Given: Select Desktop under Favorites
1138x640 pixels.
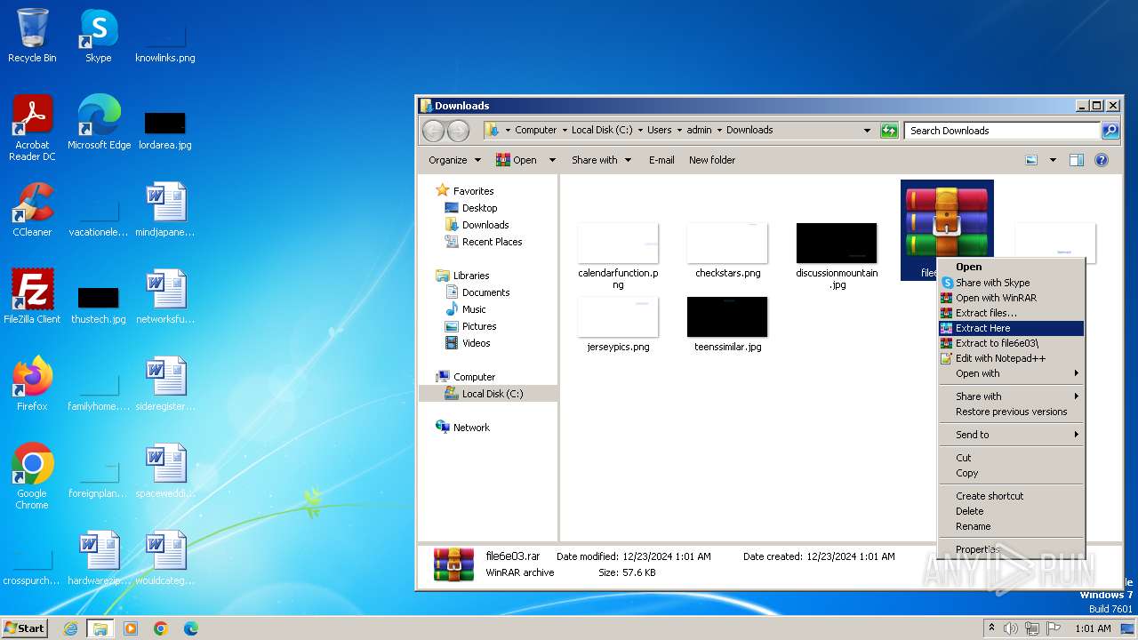Looking at the screenshot, I should tap(479, 208).
